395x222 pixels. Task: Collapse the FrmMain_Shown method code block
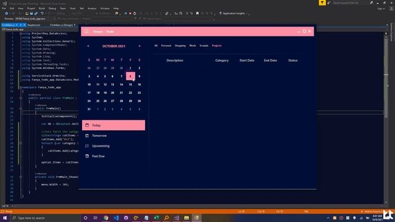(x=20, y=177)
